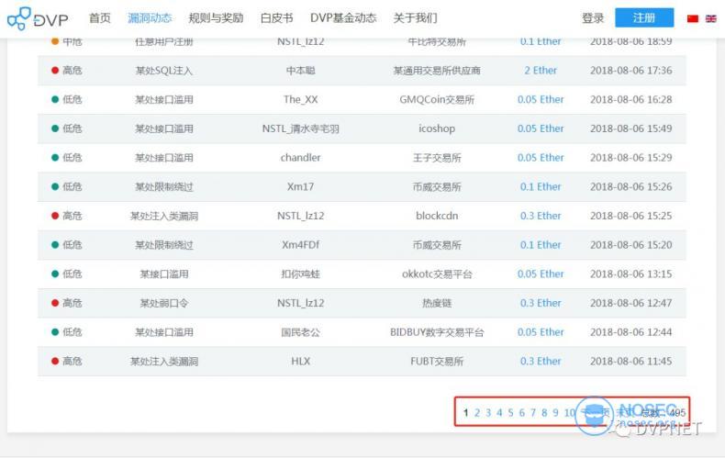Screen dimensions: 725x458
Task: Select current page number 1
Action: coord(465,413)
